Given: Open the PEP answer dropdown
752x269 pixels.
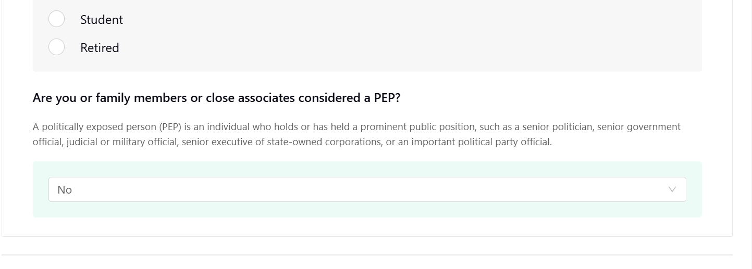Looking at the screenshot, I should pyautogui.click(x=367, y=189).
